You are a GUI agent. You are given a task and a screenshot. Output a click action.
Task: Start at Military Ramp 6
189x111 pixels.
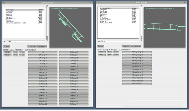(x=137, y=67)
